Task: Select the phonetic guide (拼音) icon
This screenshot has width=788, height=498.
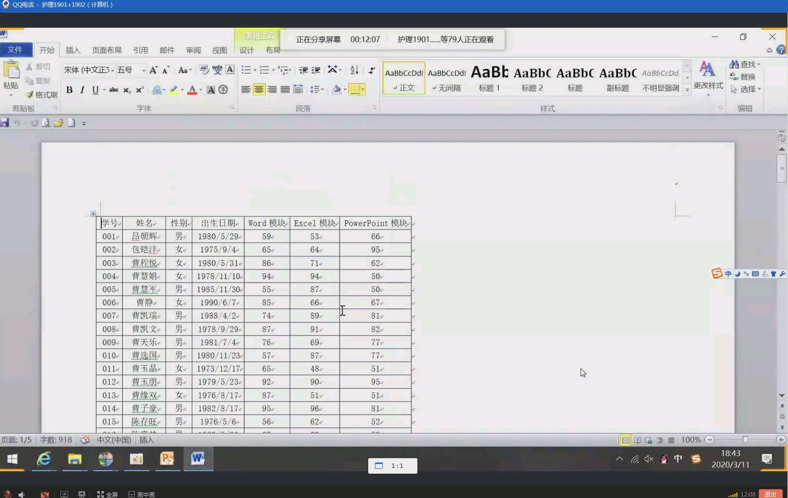Action: 217,70
